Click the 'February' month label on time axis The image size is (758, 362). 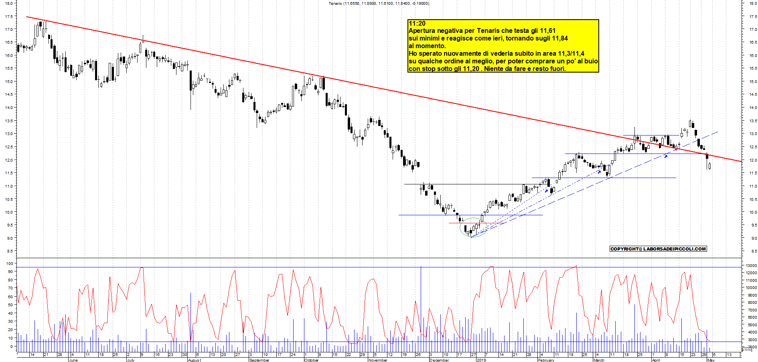(x=546, y=360)
